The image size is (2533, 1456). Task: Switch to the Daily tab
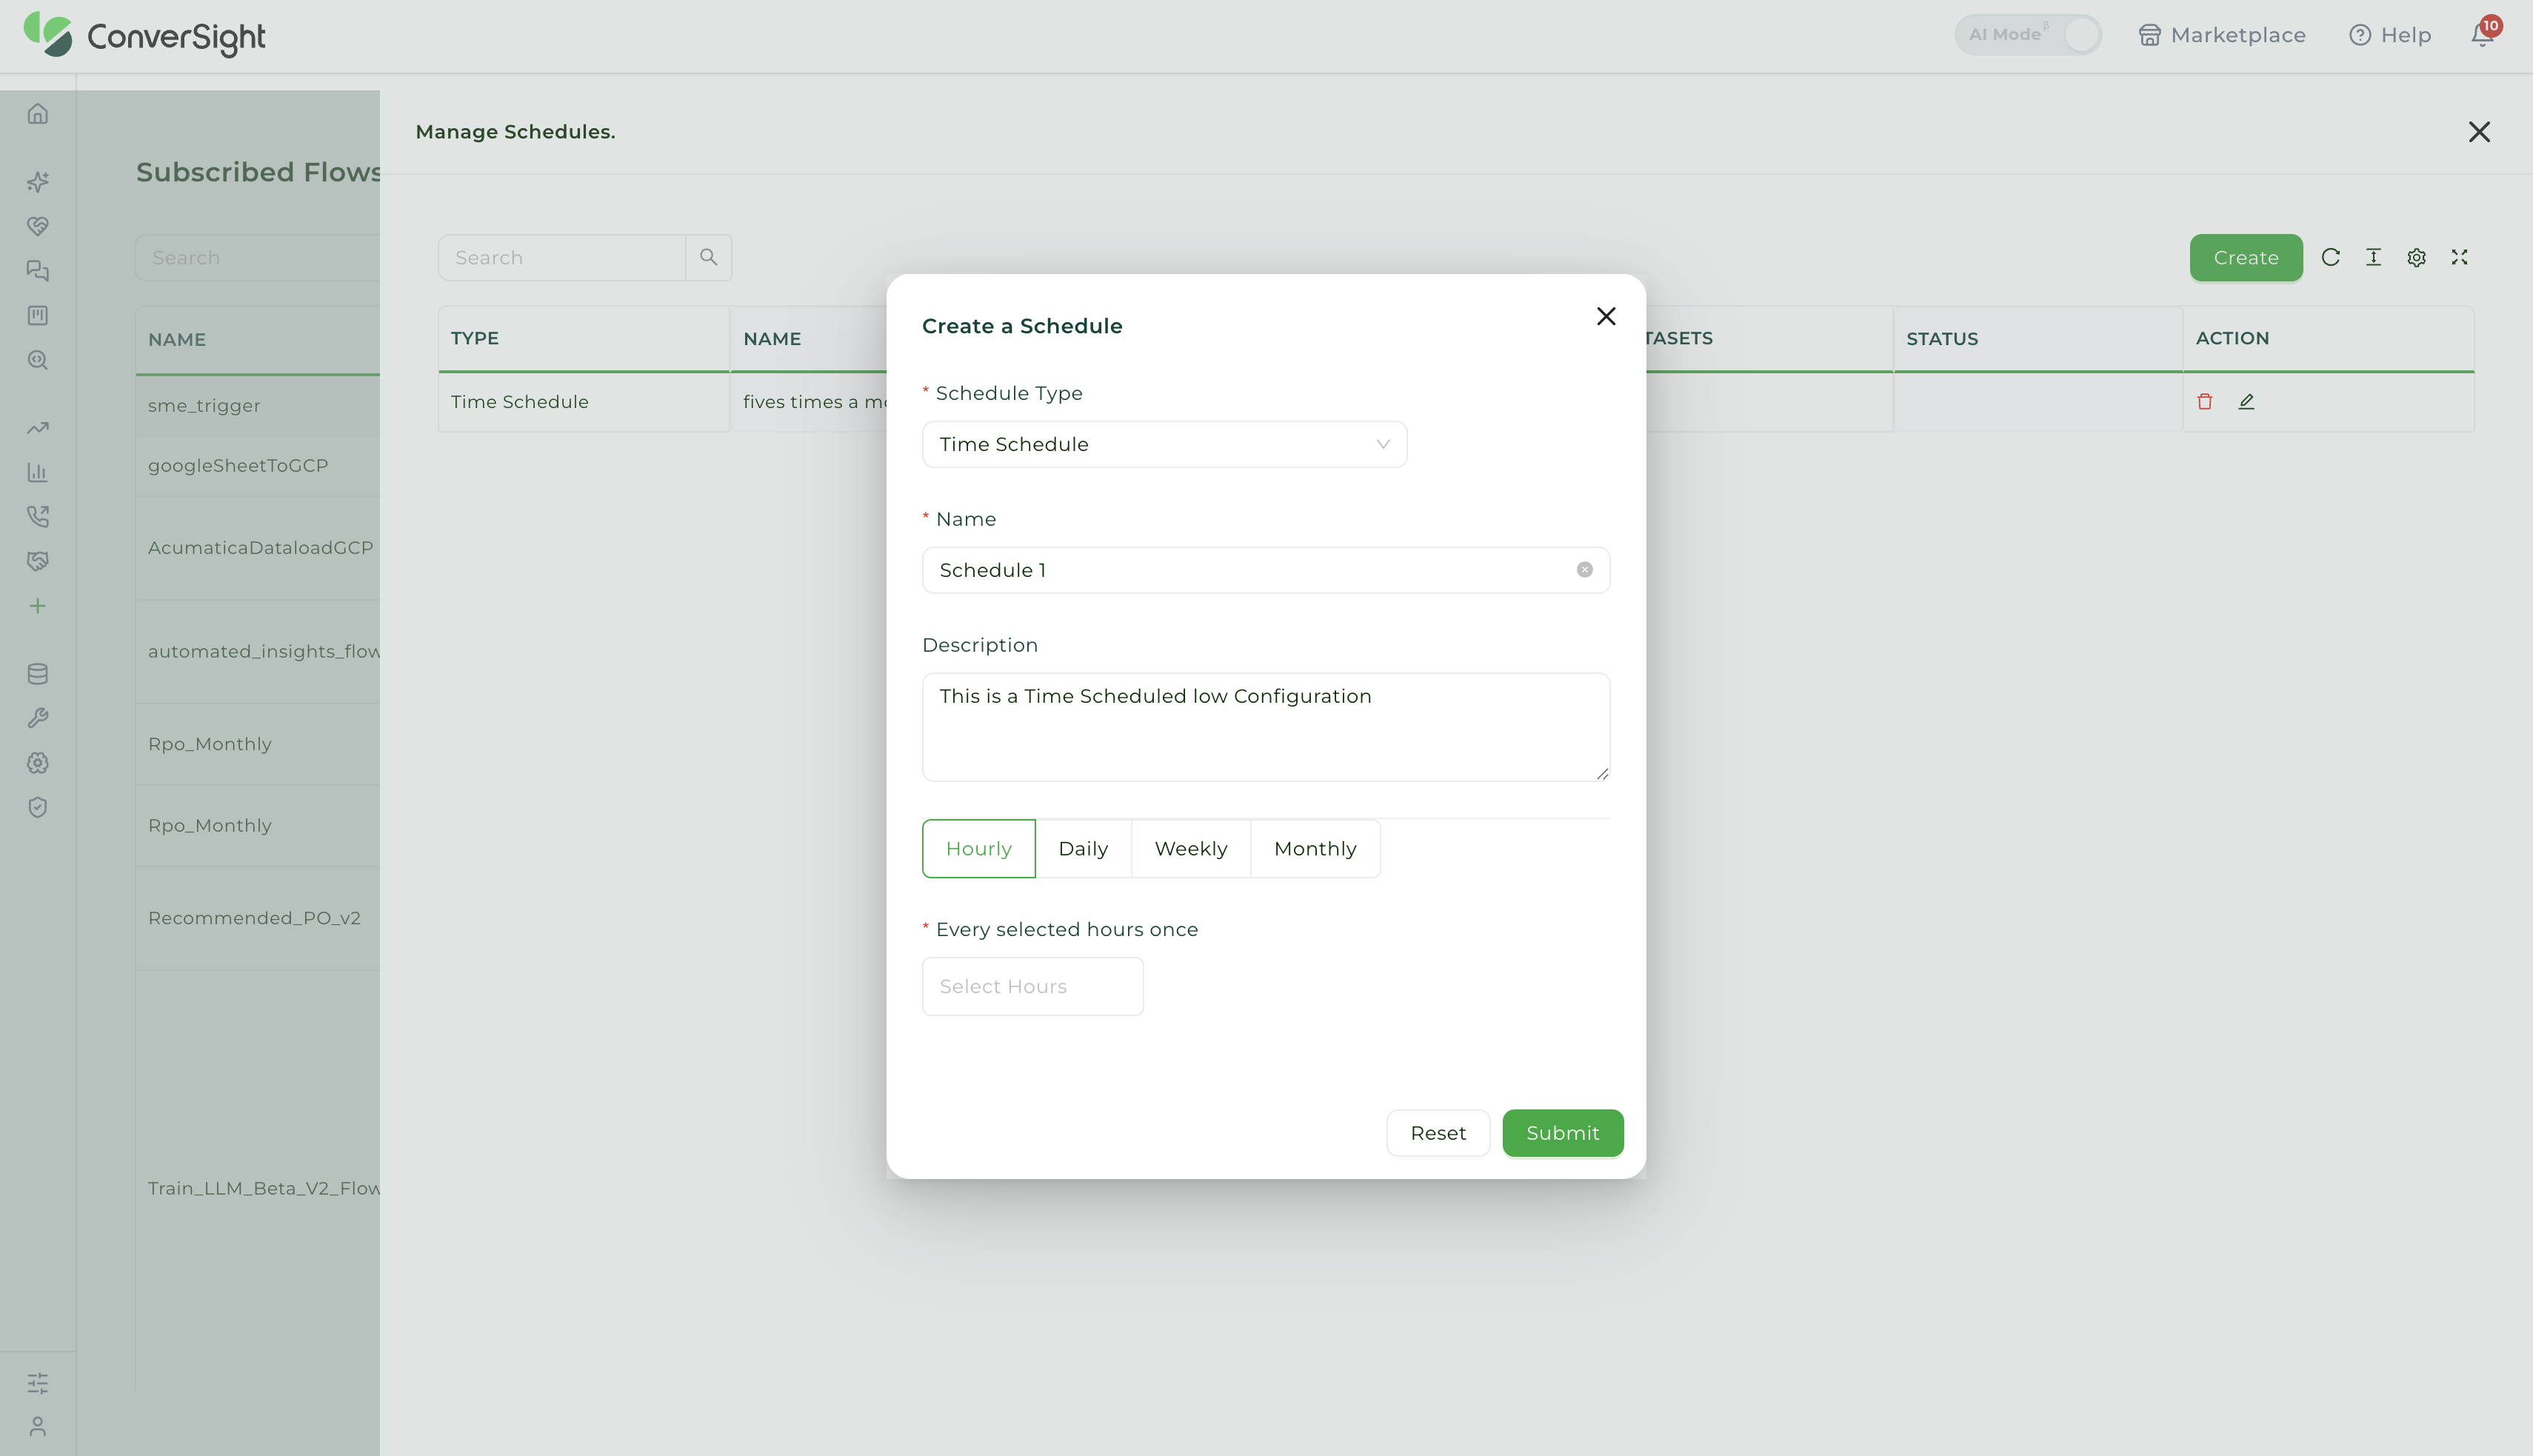click(x=1083, y=849)
